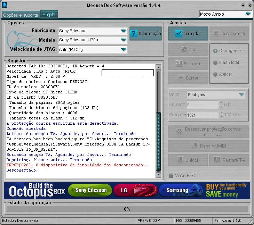Click the question mark Informação icon
This screenshot has width=254, height=225.
[134, 33]
